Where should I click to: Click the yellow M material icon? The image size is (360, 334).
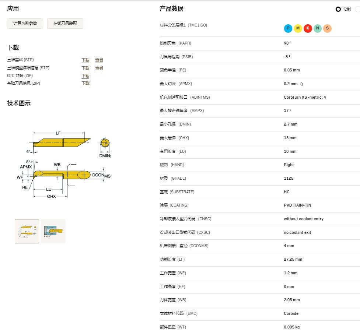[x=298, y=28]
